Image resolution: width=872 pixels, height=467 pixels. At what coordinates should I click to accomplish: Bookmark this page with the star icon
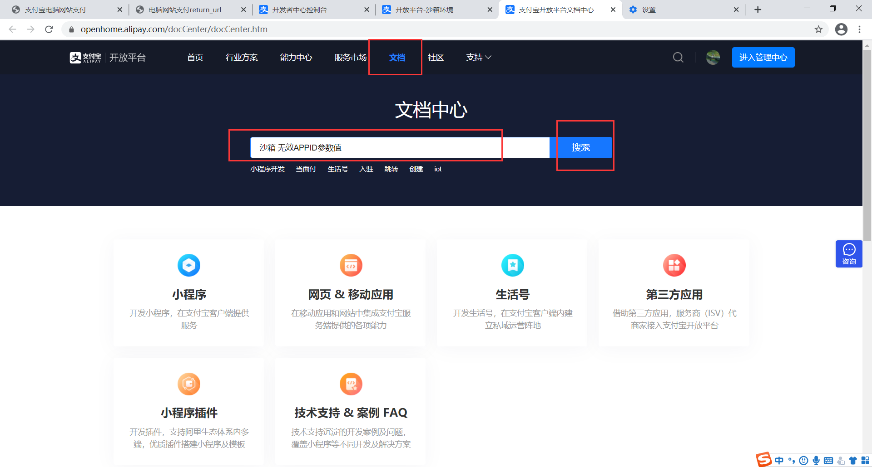[x=818, y=29]
